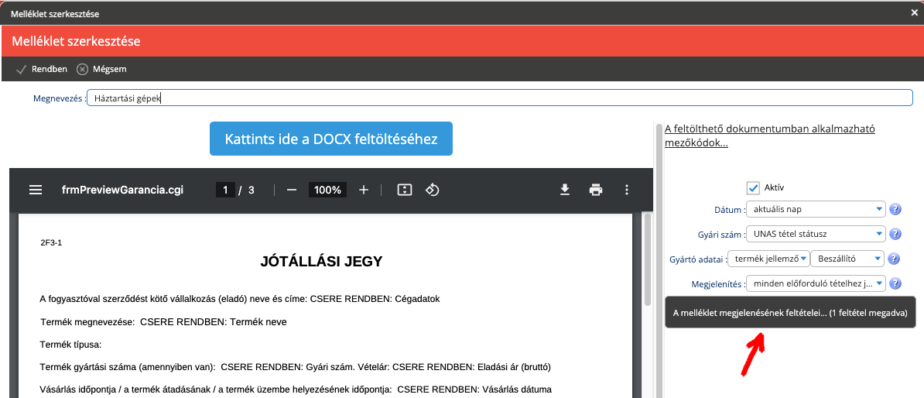
Task: Open the Gyári szám dropdown
Action: click(x=816, y=234)
